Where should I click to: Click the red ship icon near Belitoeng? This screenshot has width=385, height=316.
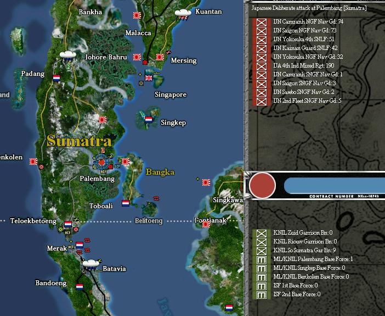(x=156, y=198)
